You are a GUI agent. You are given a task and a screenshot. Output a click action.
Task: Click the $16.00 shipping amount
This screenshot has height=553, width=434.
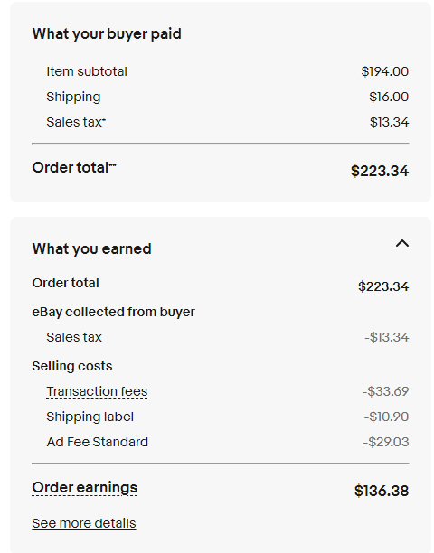click(389, 97)
